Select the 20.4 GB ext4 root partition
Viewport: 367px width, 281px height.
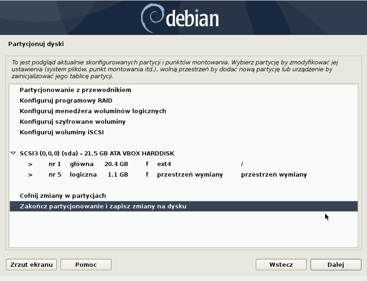(x=116, y=164)
